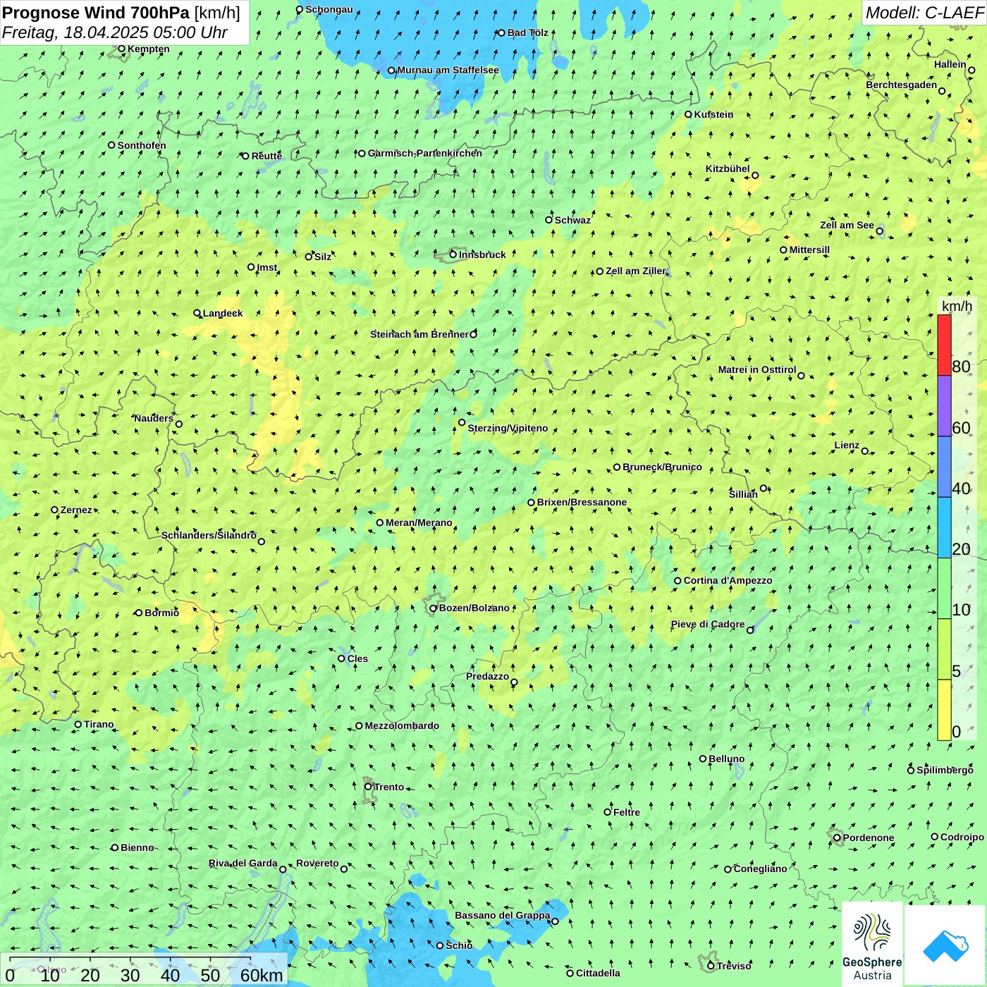Click the 'Sterzing/Vipiteno' label

coord(508,428)
